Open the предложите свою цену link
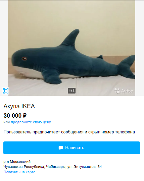This screenshot has height=181, width=144. (31, 122)
